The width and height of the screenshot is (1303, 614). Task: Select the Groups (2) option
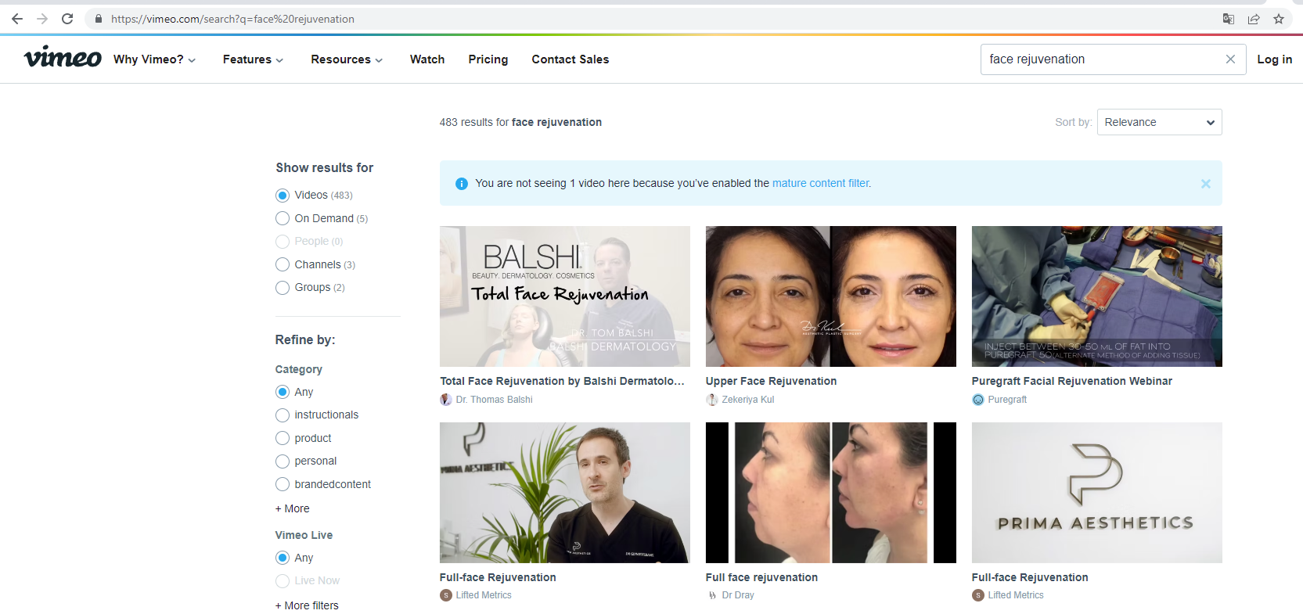pyautogui.click(x=283, y=288)
